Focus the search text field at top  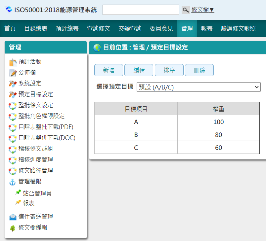[x=141, y=10]
